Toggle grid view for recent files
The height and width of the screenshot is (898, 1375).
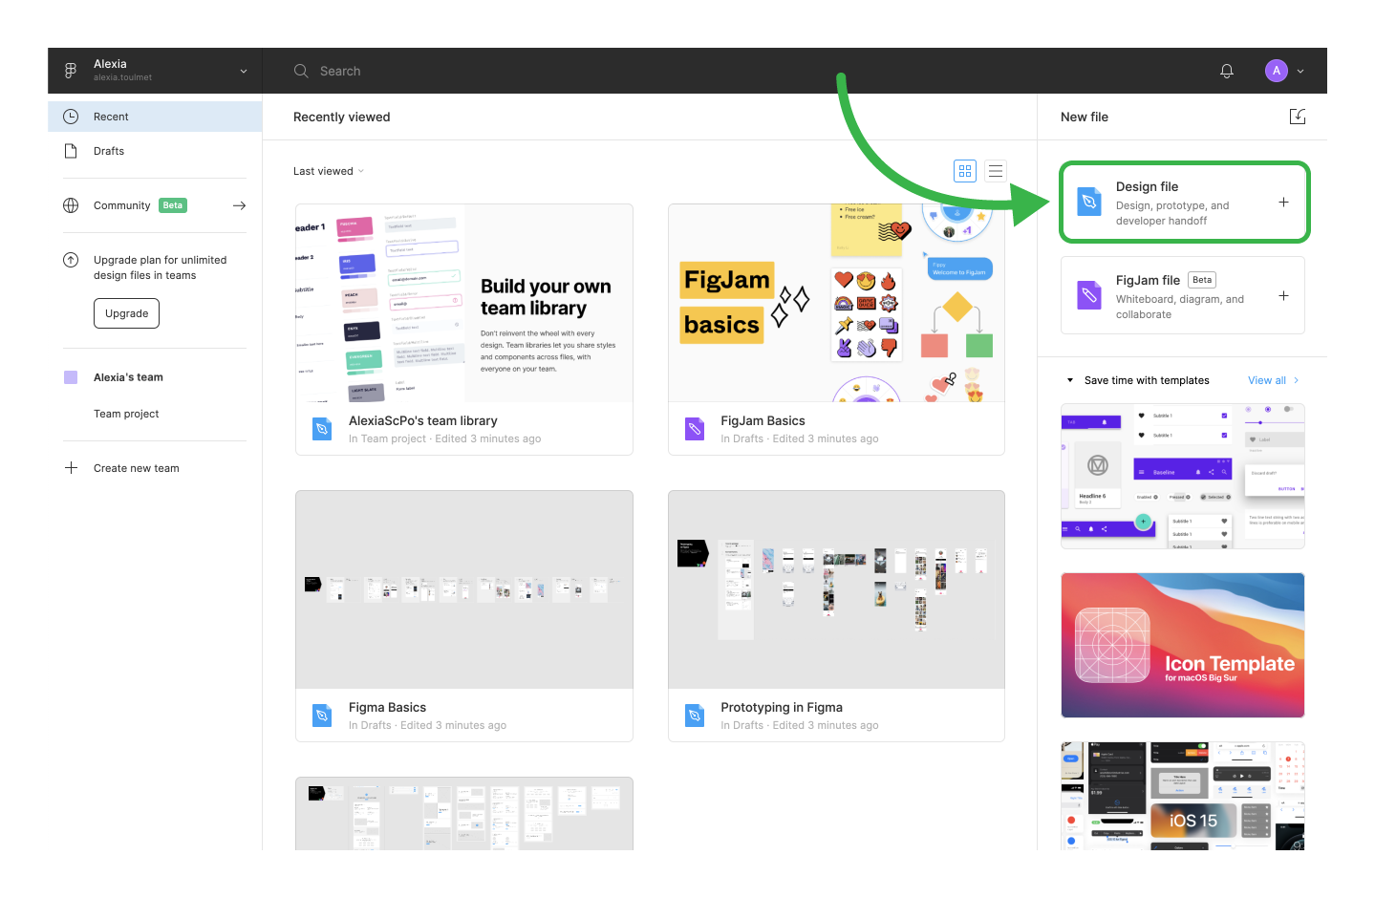tap(964, 170)
